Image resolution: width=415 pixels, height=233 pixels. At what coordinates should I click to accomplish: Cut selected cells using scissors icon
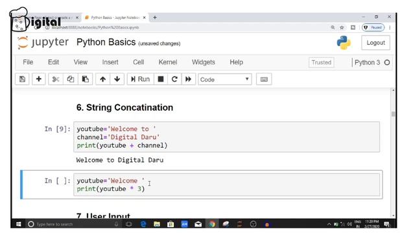pyautogui.click(x=56, y=79)
